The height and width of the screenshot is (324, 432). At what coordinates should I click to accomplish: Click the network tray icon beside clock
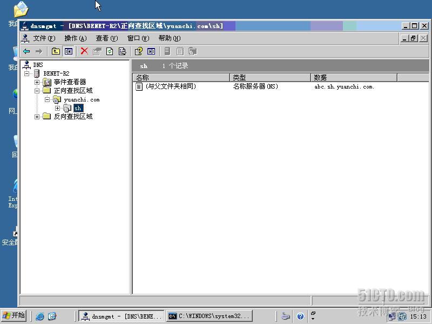coord(402,316)
